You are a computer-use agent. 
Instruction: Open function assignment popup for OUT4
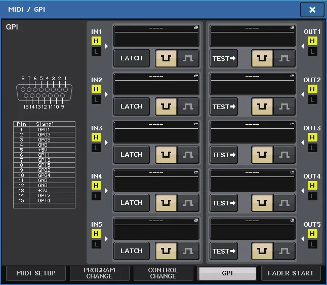(x=253, y=181)
